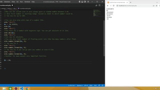Click the 1138319972 output in browser

(110, 9)
